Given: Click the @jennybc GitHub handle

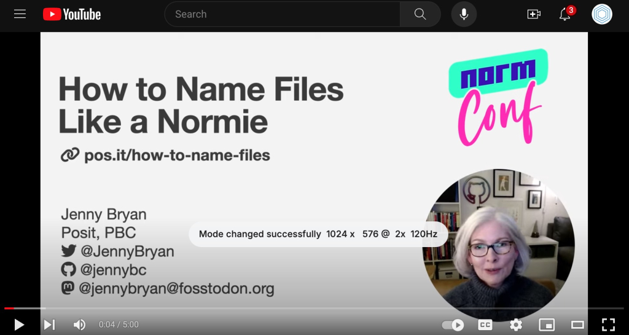Looking at the screenshot, I should (113, 270).
